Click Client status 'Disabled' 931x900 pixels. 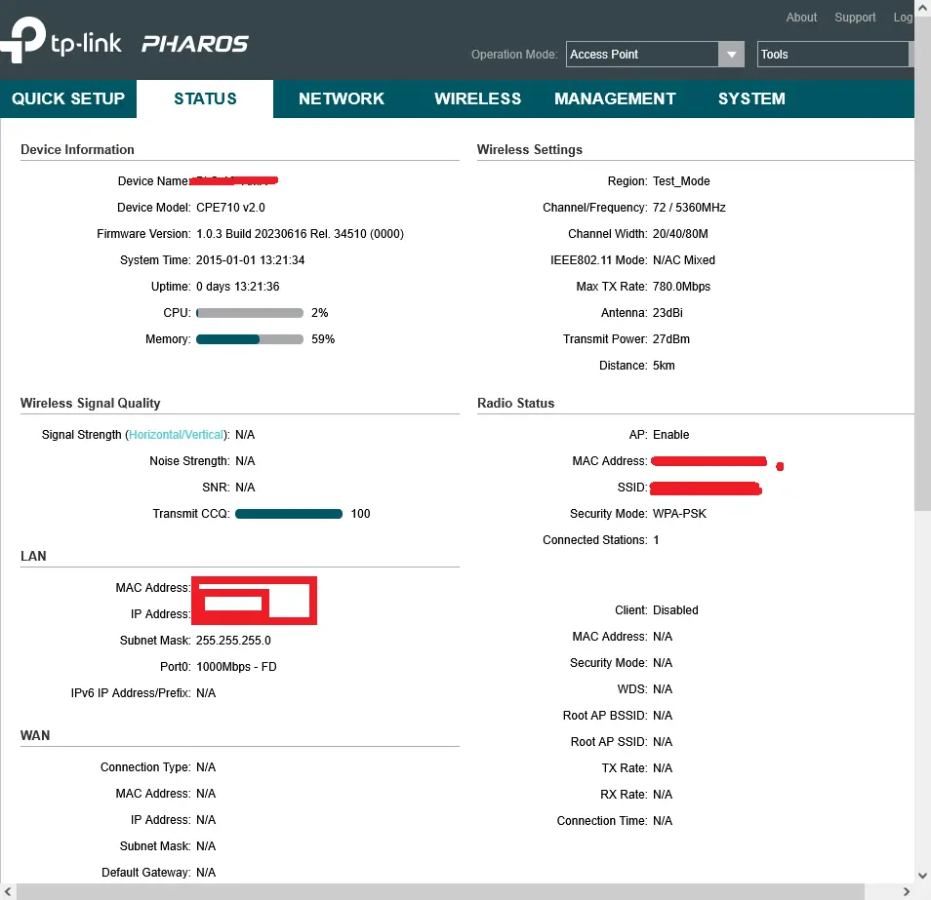point(675,609)
